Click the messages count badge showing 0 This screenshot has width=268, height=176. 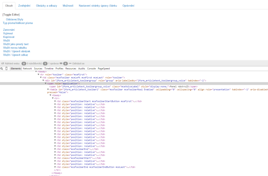point(65,64)
